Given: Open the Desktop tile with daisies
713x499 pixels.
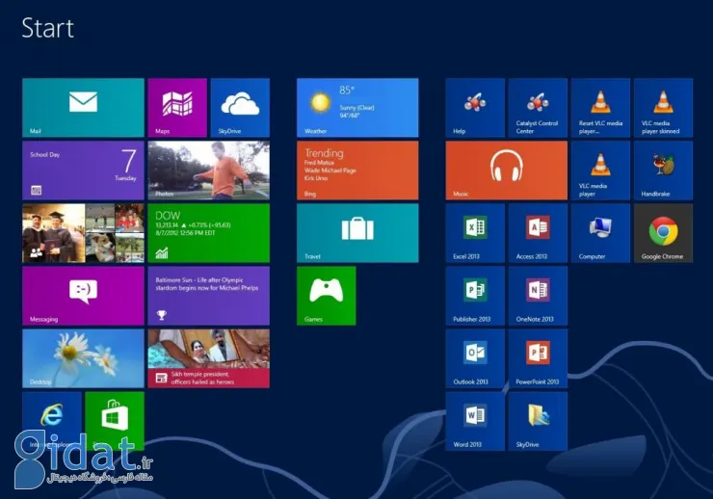Looking at the screenshot, I should coord(83,358).
